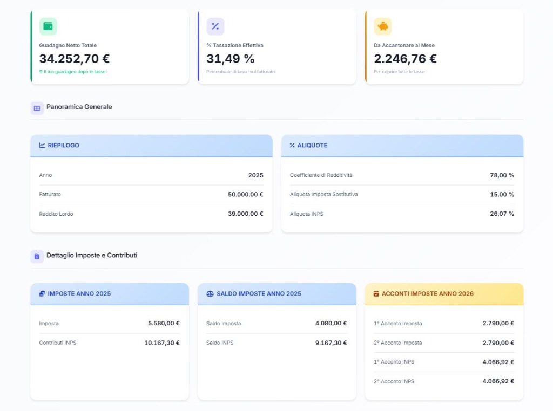Click the green up arrow under Guadagno Netto

pyautogui.click(x=41, y=71)
